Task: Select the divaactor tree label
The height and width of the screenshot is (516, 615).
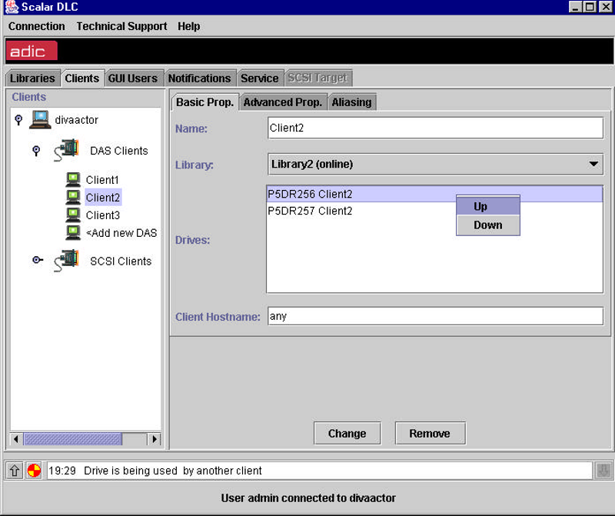Action: tap(76, 120)
